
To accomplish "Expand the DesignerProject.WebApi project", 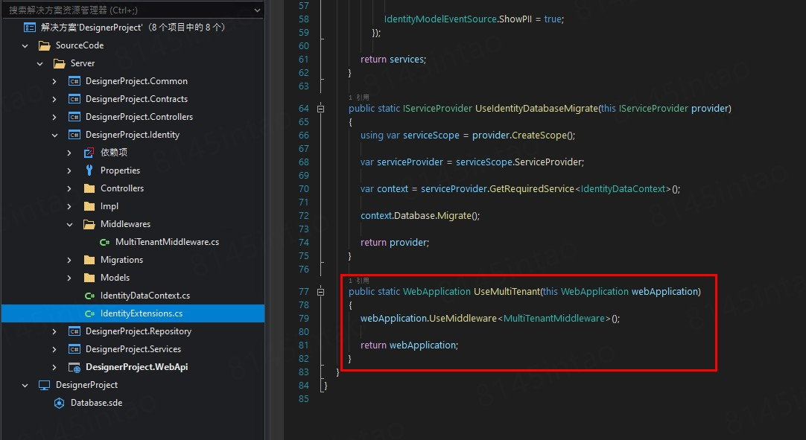I will click(x=54, y=367).
